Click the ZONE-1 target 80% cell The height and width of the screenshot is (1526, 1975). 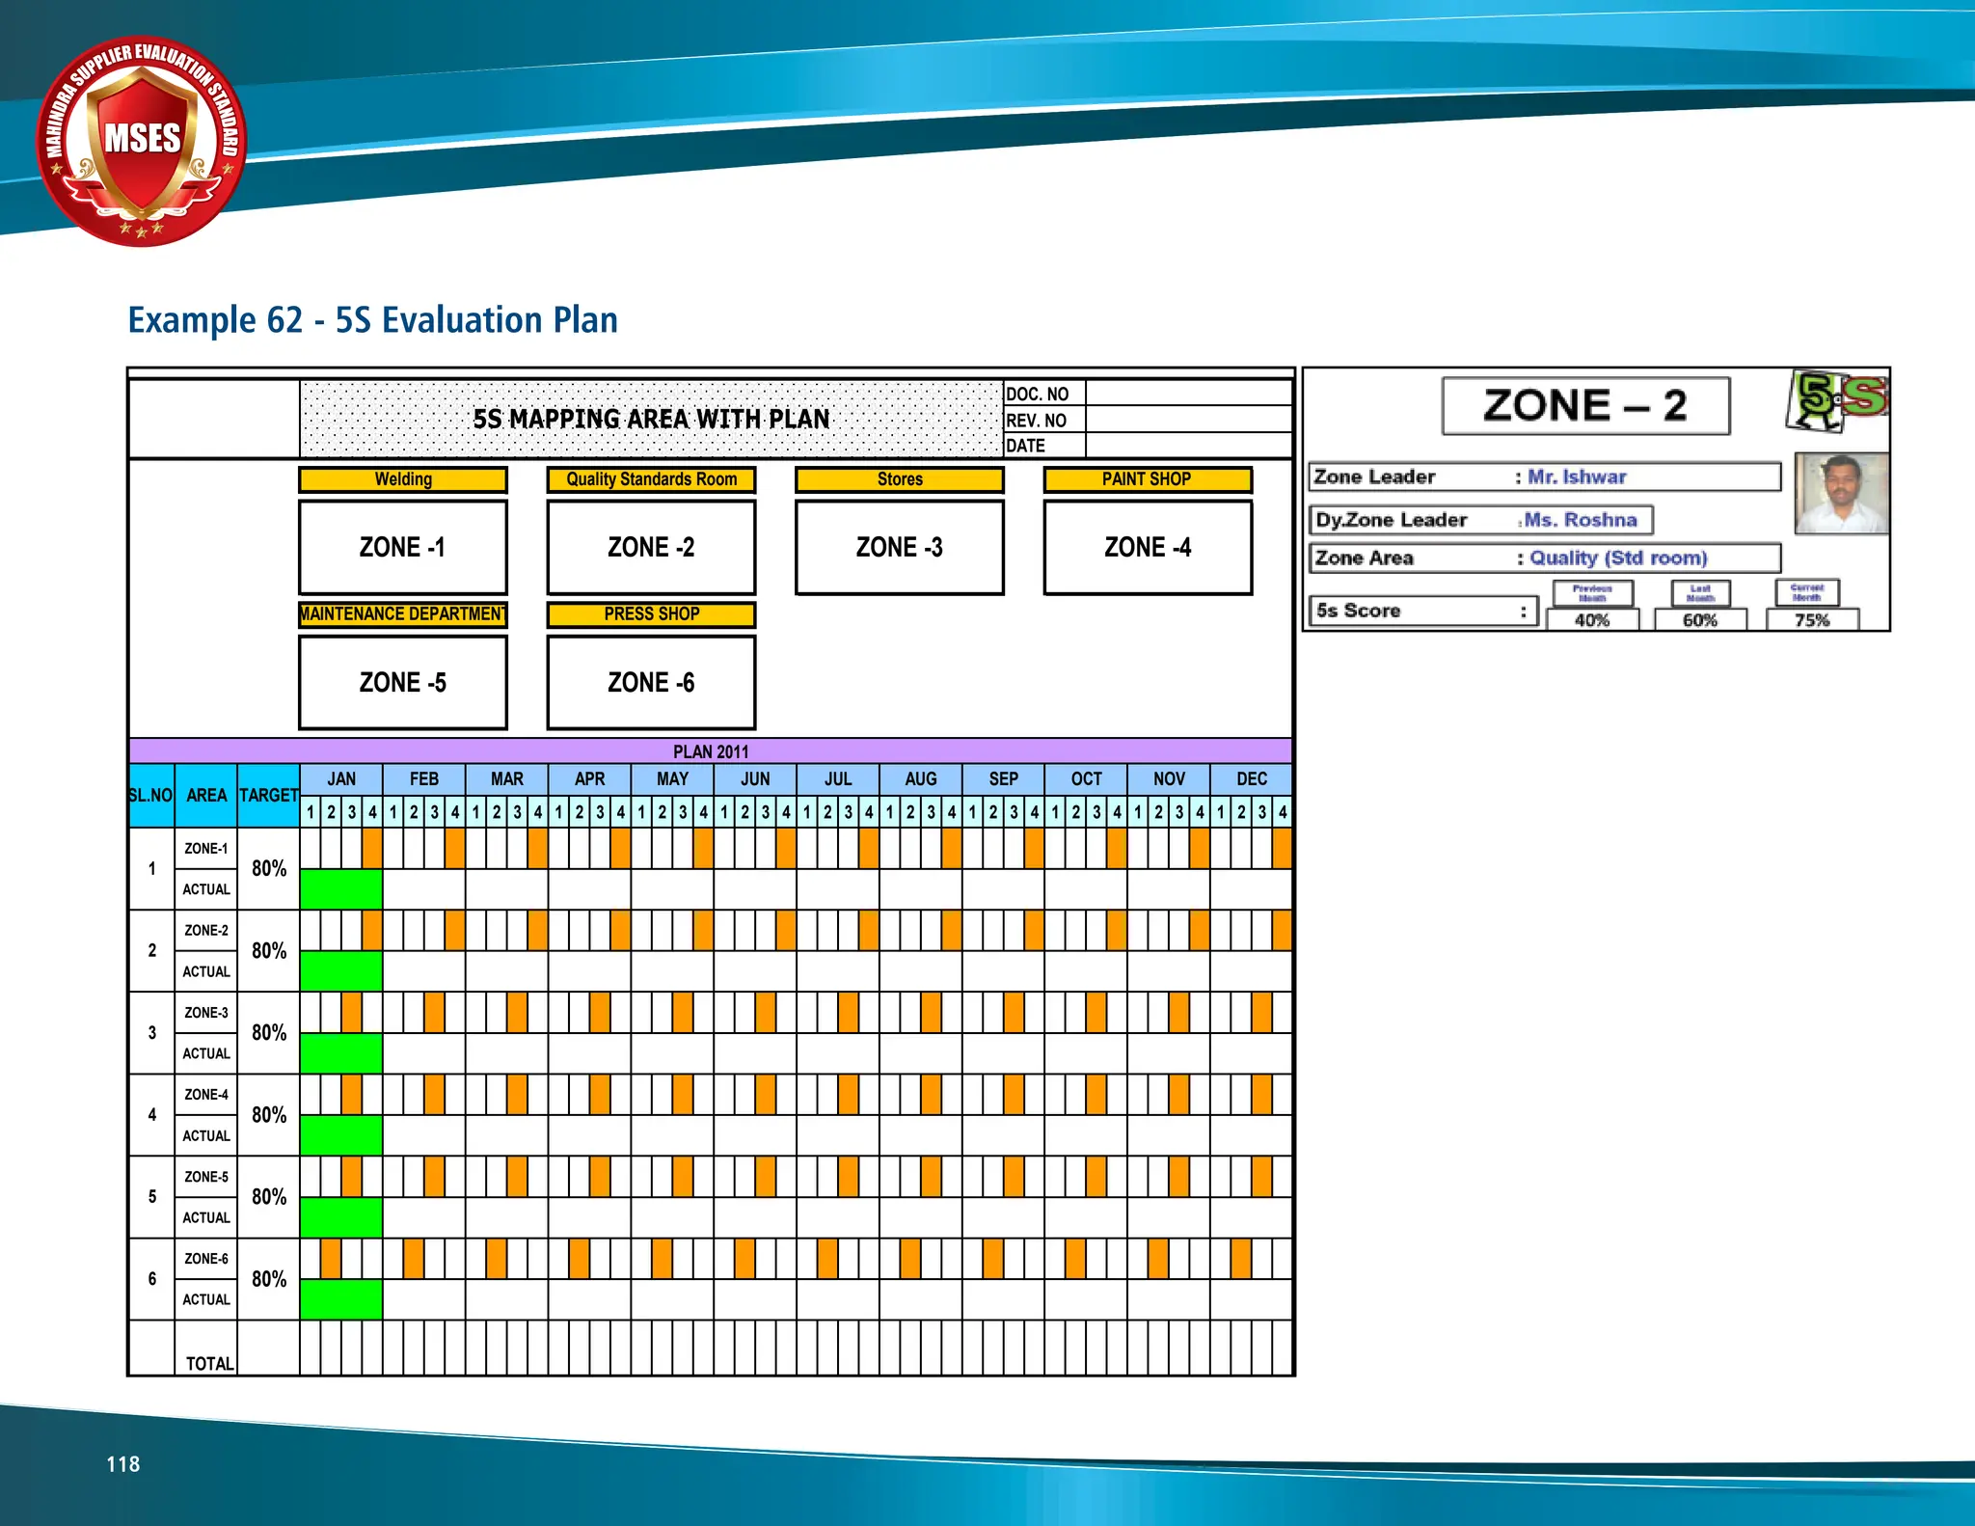click(269, 869)
